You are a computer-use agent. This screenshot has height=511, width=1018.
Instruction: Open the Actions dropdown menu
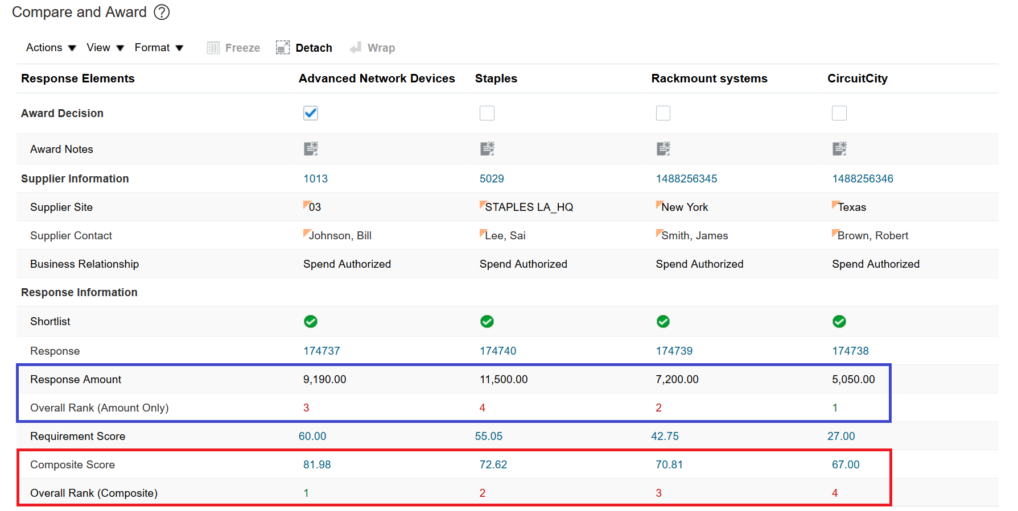tap(51, 48)
